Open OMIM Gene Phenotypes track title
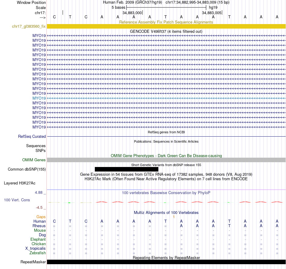The height and width of the screenshot is (269, 286). (x=166, y=156)
